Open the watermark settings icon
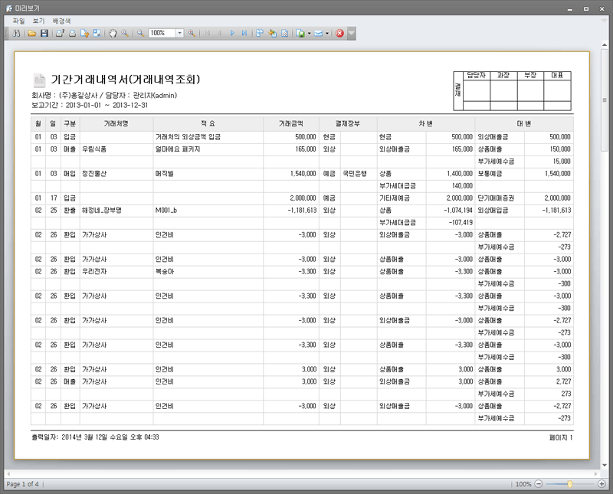This screenshot has height=494, width=613. [284, 34]
